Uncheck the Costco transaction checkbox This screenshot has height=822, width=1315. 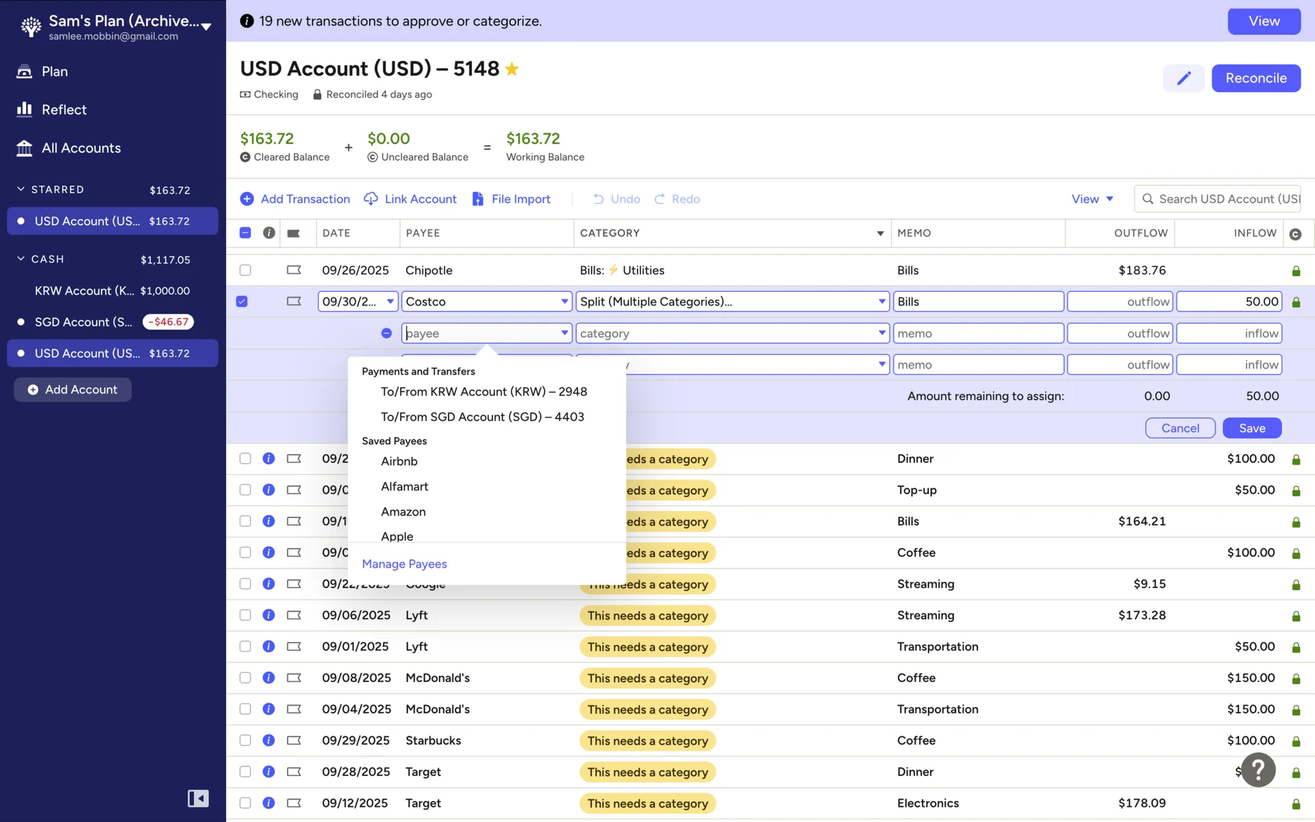click(x=242, y=301)
